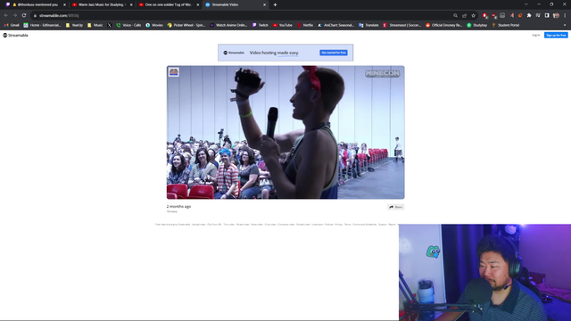
Task: Click the Streamable logo inside the banner
Action: [234, 53]
